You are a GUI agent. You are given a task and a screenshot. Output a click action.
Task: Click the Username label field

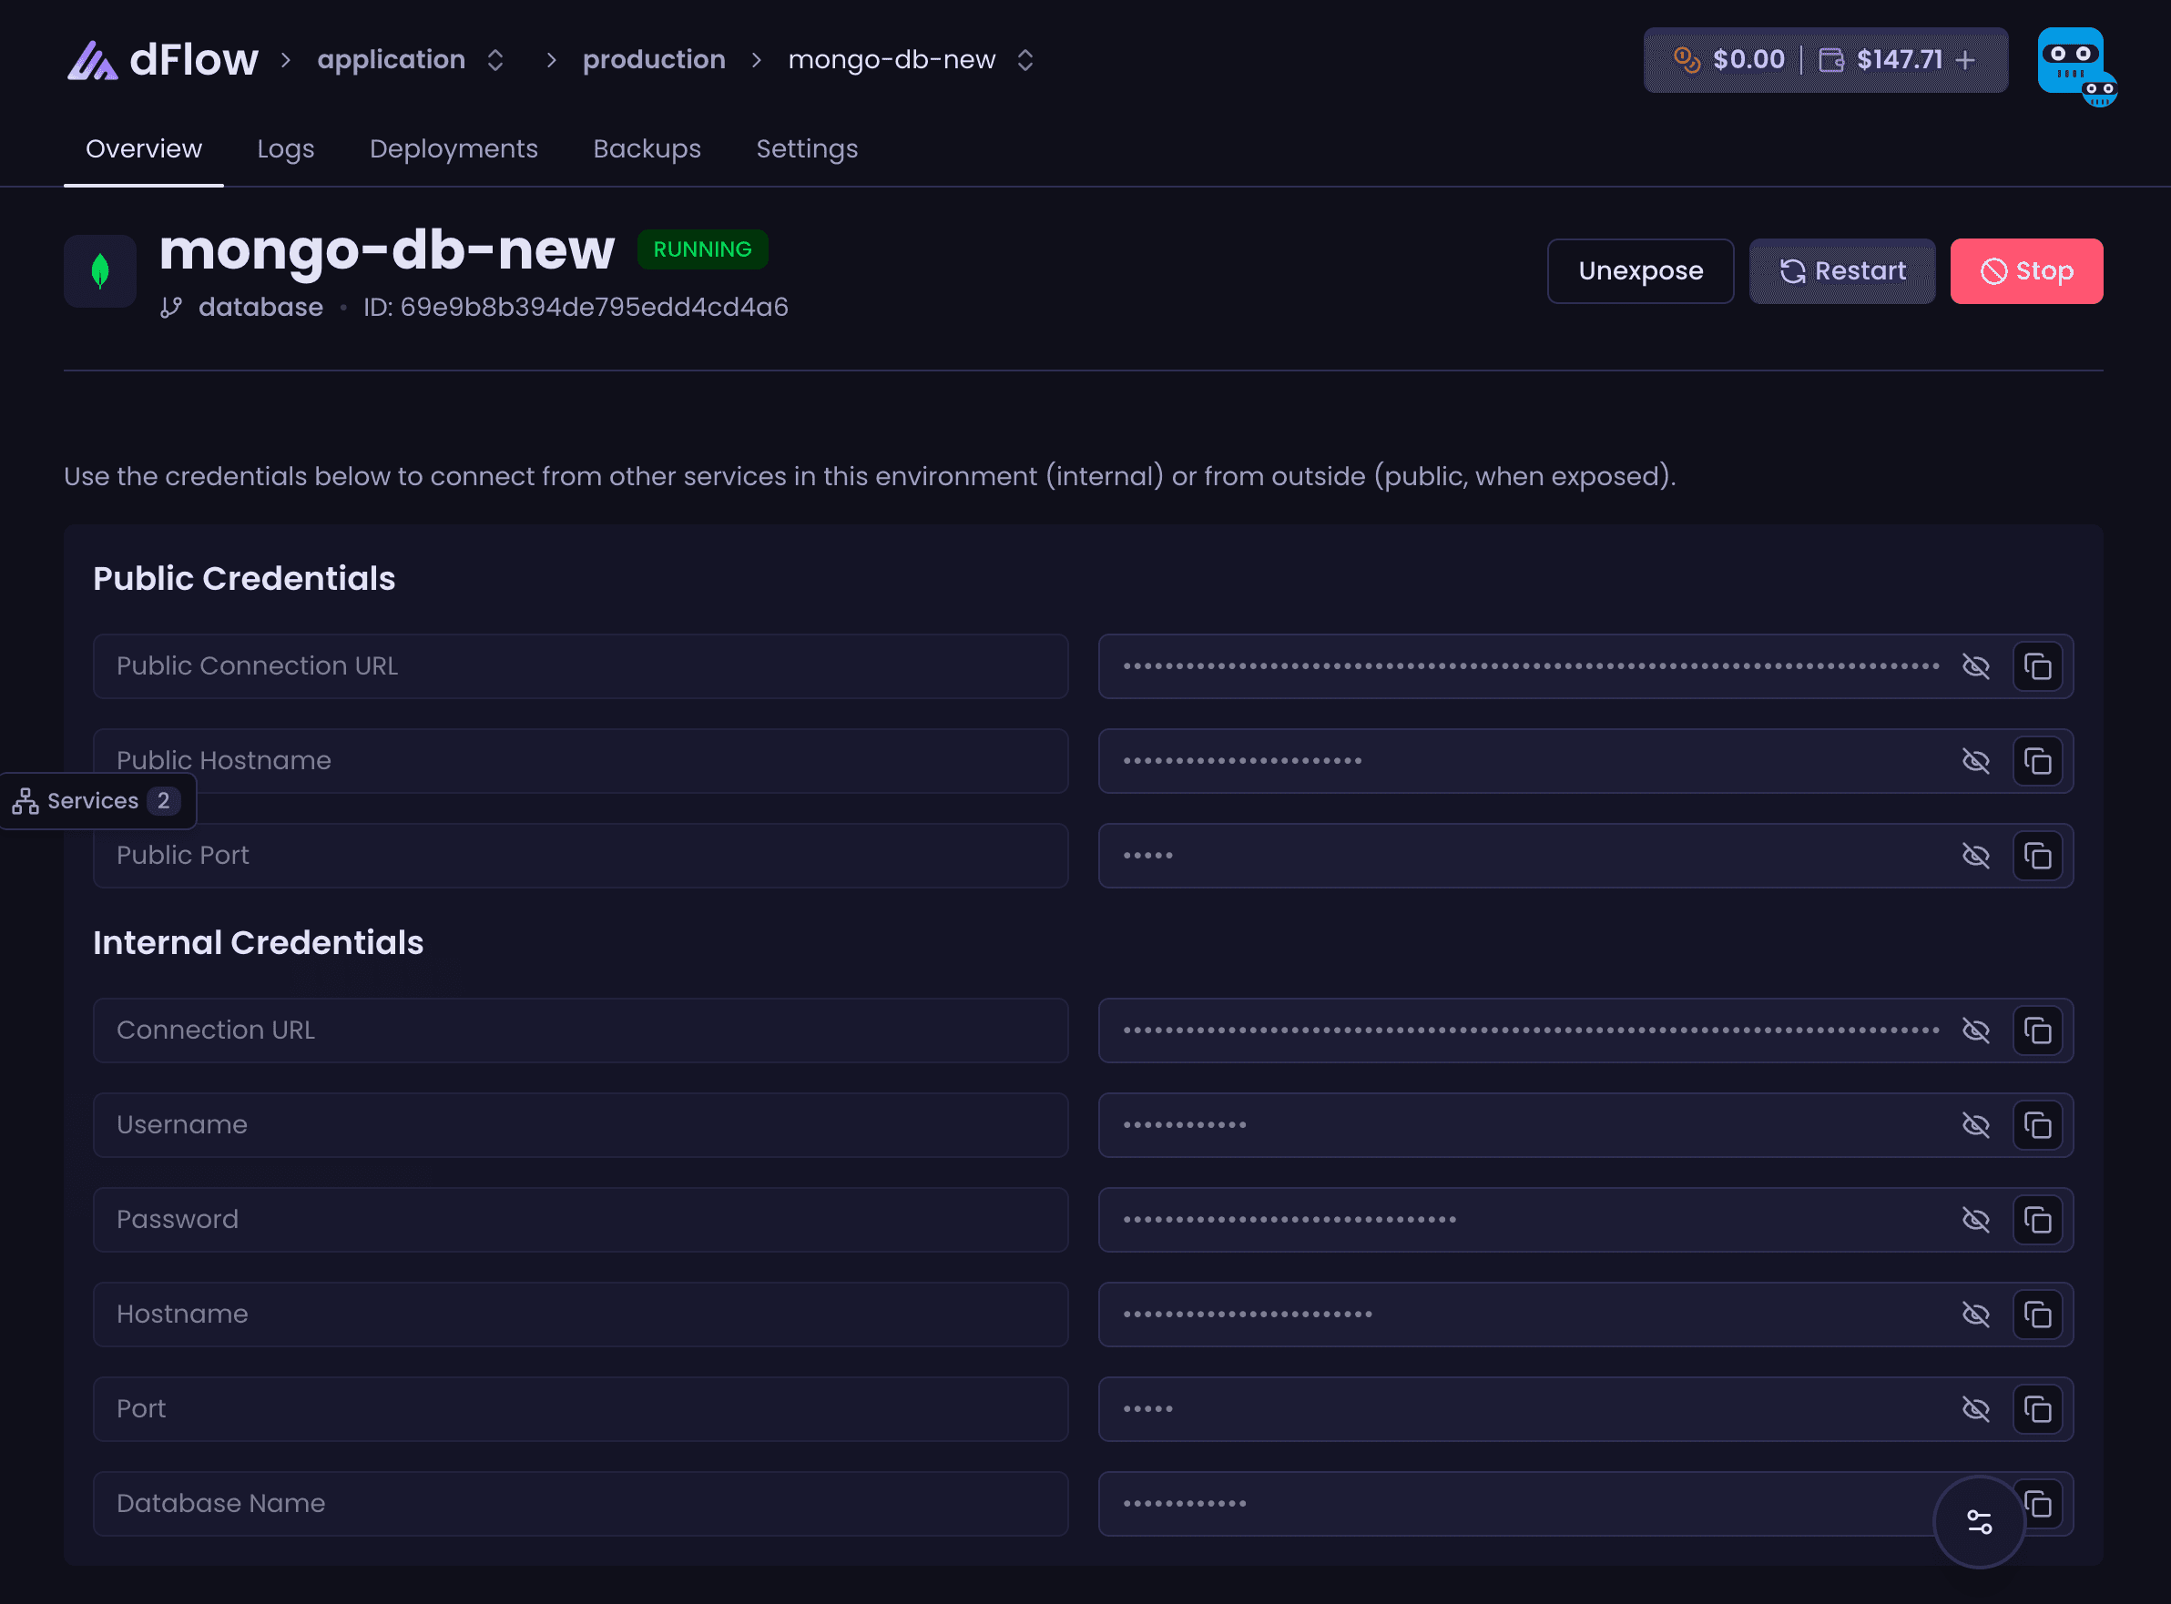[x=581, y=1125]
